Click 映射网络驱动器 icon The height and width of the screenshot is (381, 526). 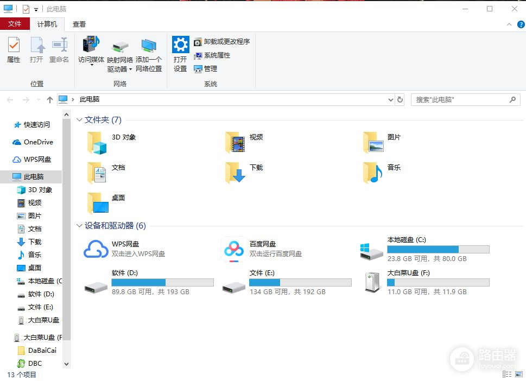click(x=120, y=56)
